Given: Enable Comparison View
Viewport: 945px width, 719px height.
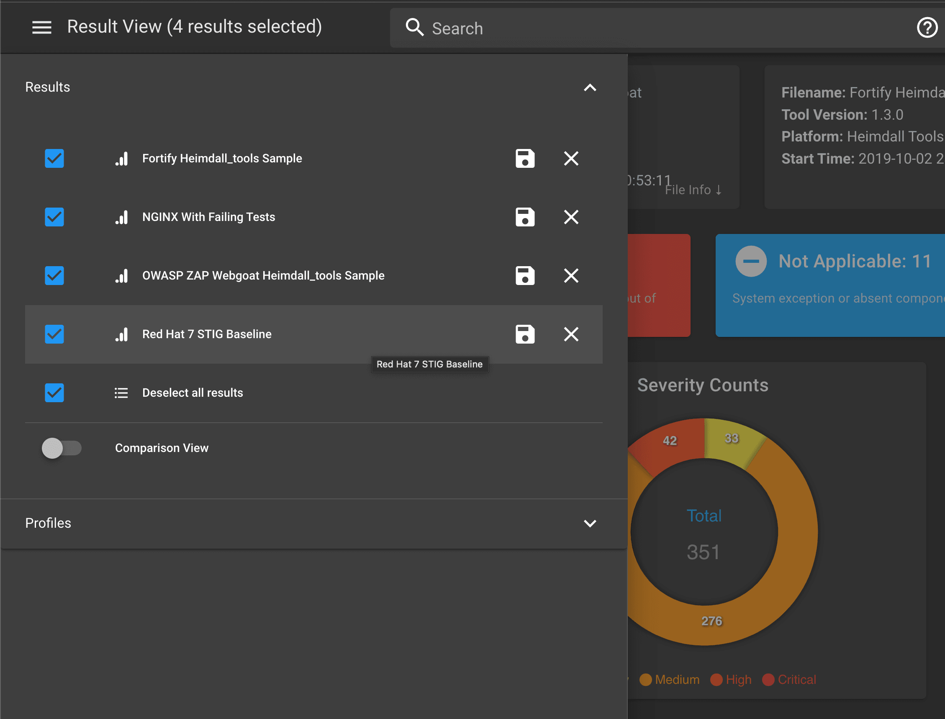Looking at the screenshot, I should pos(61,448).
